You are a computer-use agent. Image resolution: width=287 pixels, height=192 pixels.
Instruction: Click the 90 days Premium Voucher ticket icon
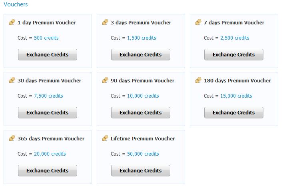coord(105,80)
